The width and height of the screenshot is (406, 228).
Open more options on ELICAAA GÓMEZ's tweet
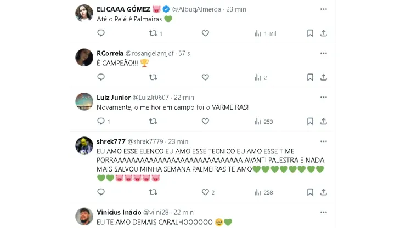click(323, 9)
